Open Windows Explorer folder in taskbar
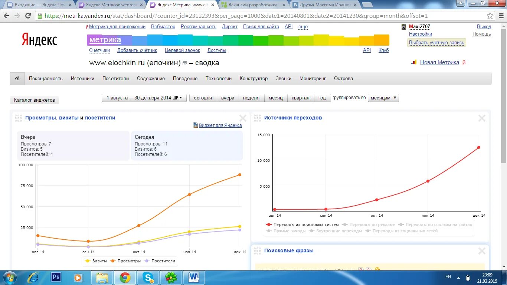Screen dimensions: 507x285 (x=102, y=277)
